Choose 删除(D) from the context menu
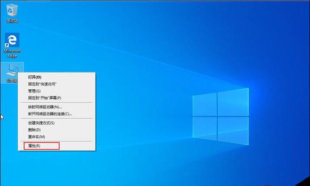310x186 pixels. tap(35, 130)
